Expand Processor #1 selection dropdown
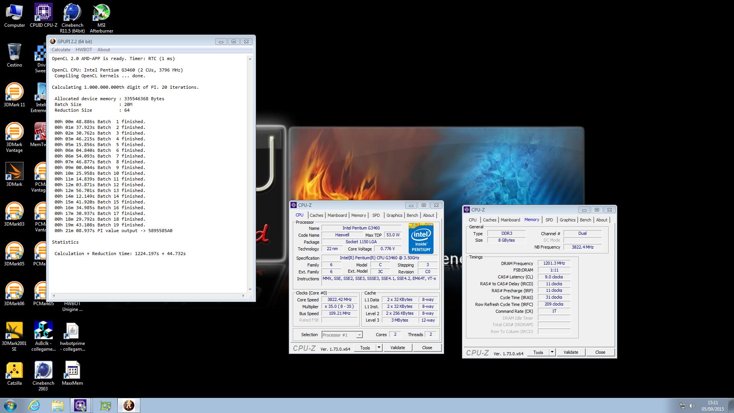 point(359,335)
